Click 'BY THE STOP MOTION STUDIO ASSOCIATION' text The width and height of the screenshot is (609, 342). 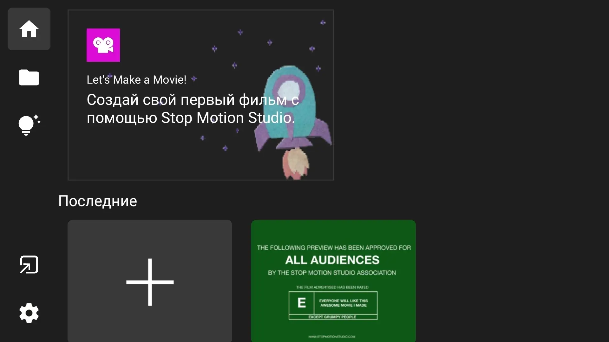tap(332, 273)
